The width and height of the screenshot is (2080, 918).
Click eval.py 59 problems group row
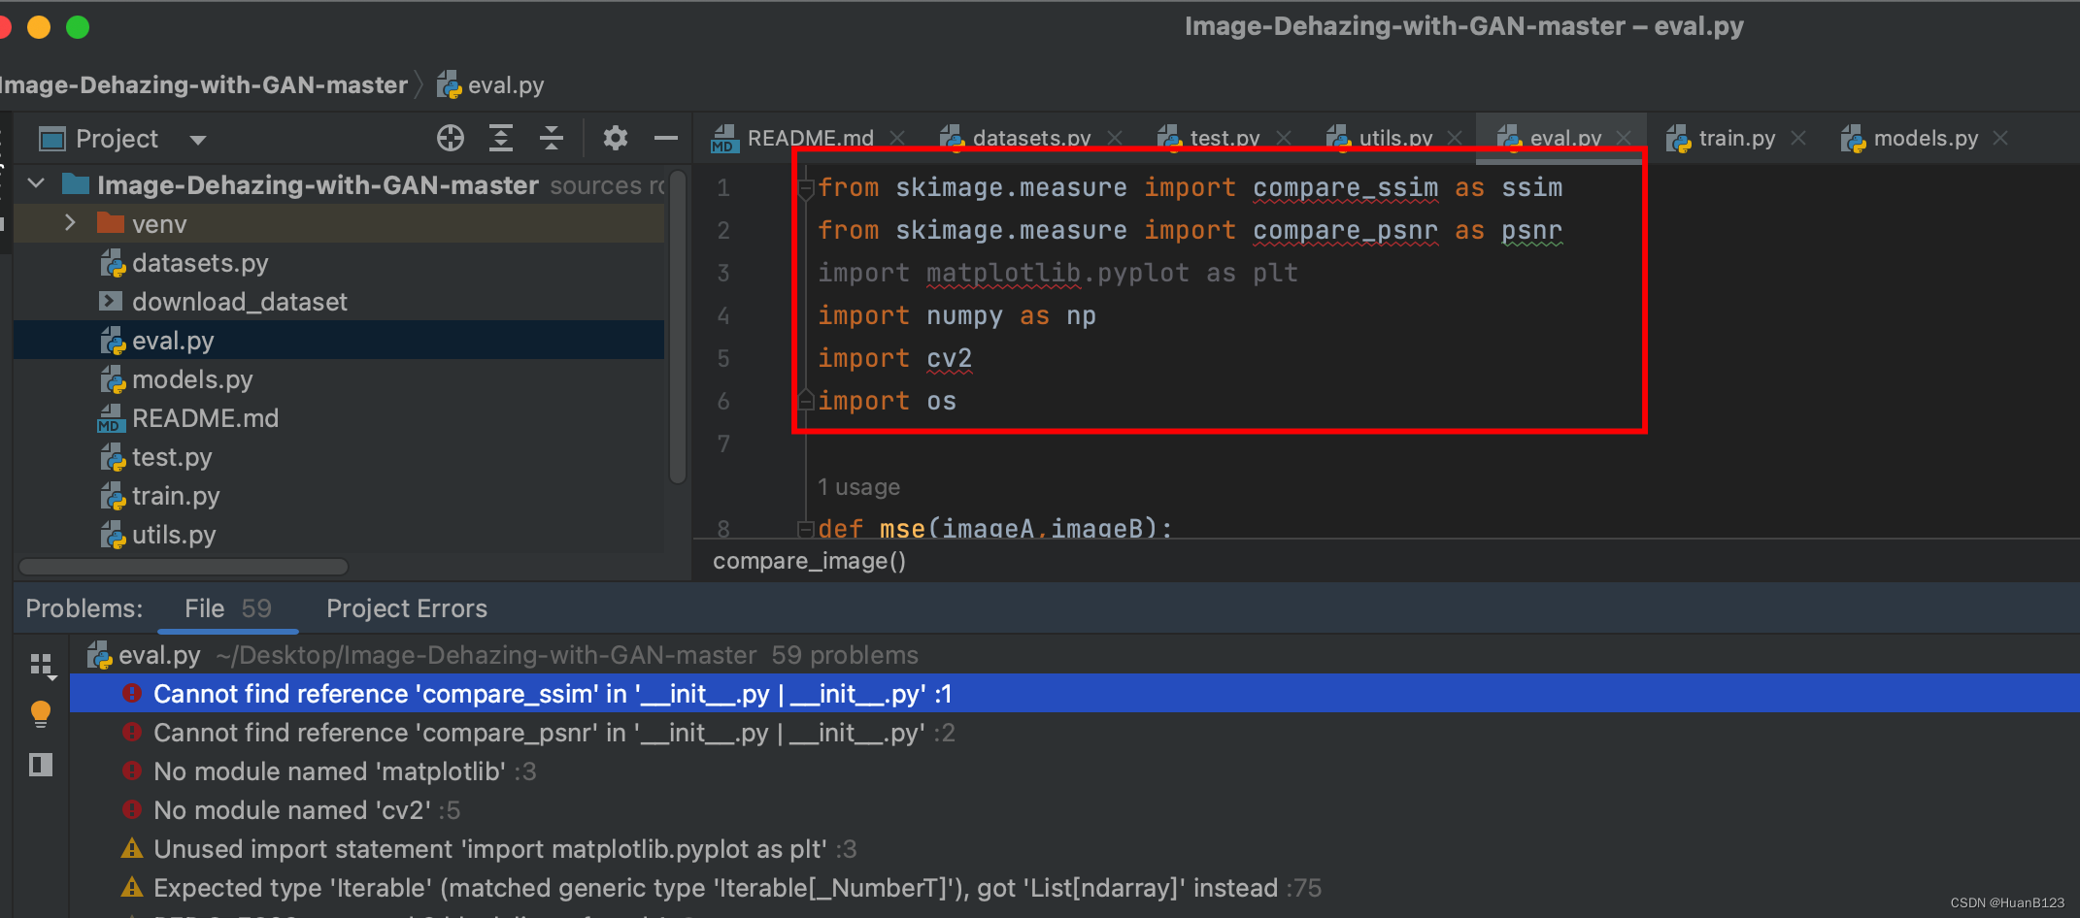point(1074,655)
